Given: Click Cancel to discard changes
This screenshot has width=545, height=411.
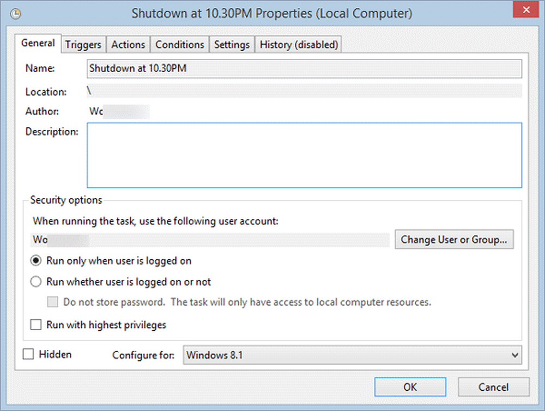Looking at the screenshot, I should pos(493,387).
